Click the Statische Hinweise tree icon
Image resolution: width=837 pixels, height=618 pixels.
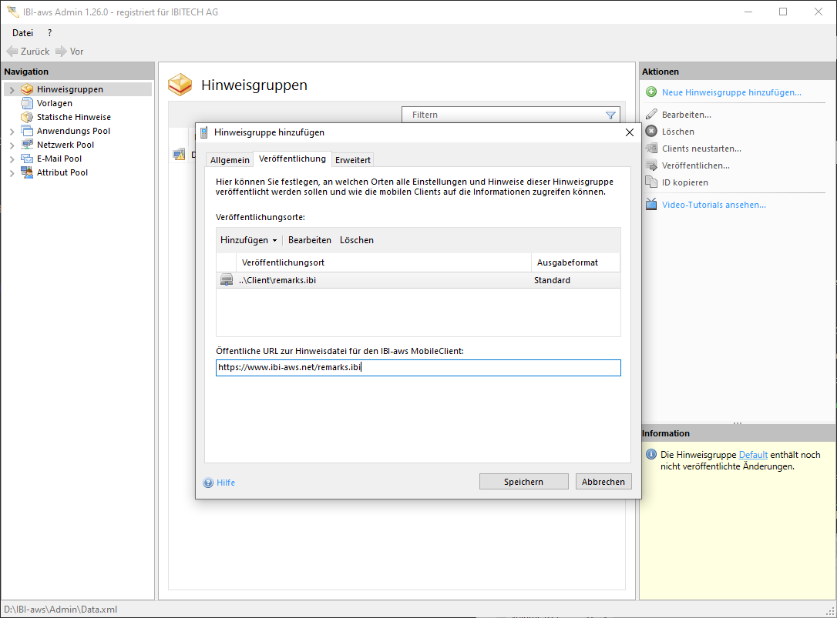[x=27, y=117]
